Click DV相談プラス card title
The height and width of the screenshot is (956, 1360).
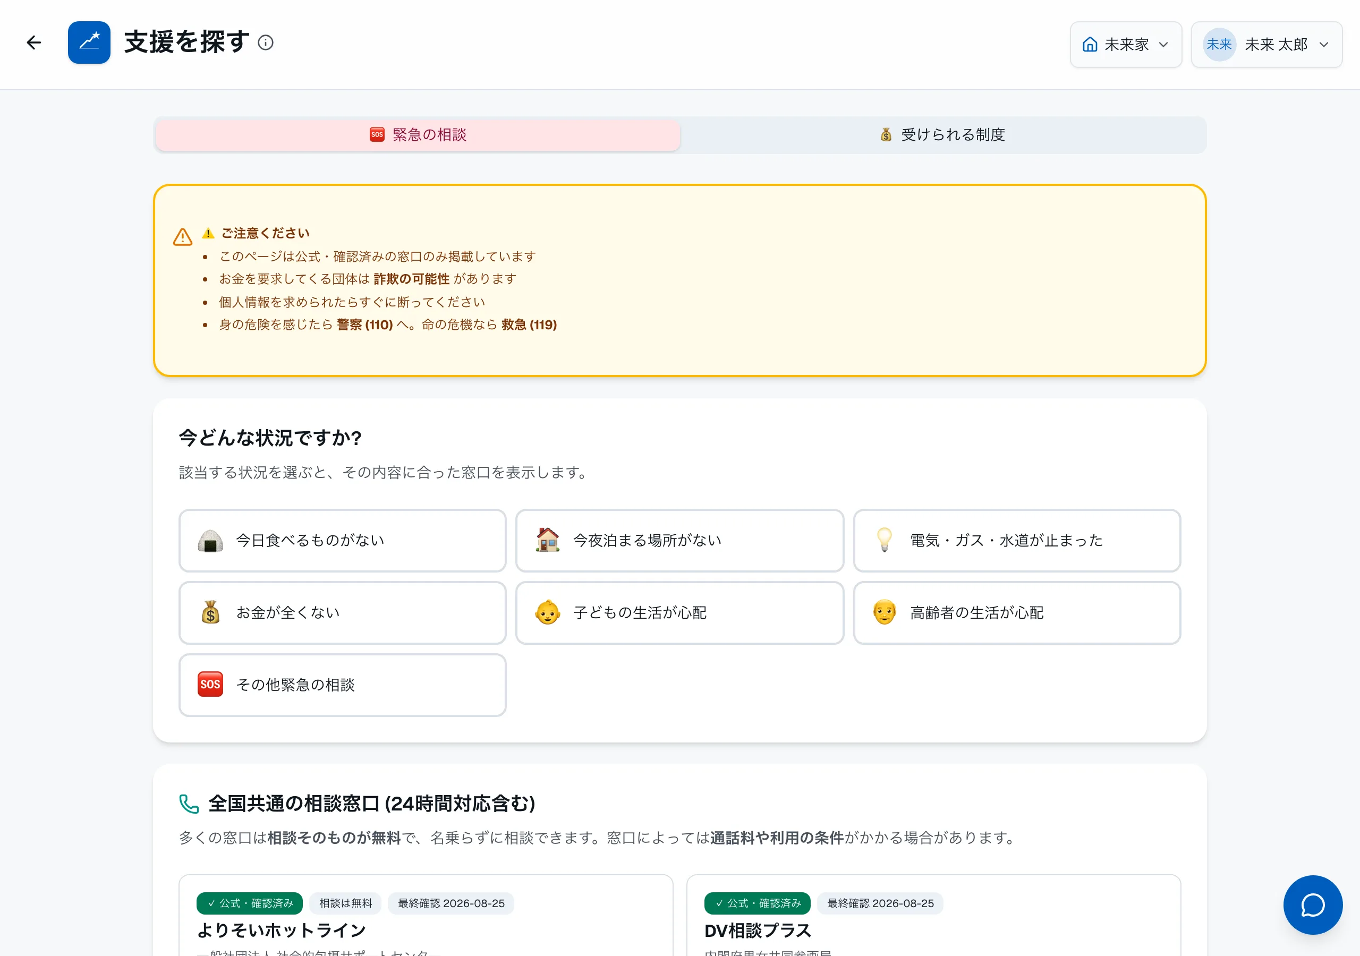[758, 931]
